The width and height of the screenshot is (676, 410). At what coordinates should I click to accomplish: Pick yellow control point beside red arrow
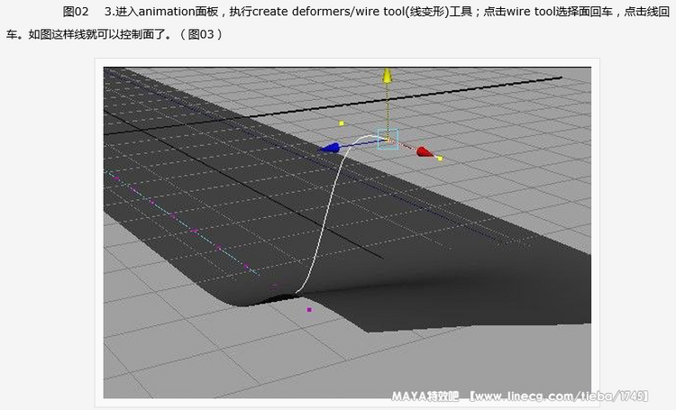click(440, 159)
